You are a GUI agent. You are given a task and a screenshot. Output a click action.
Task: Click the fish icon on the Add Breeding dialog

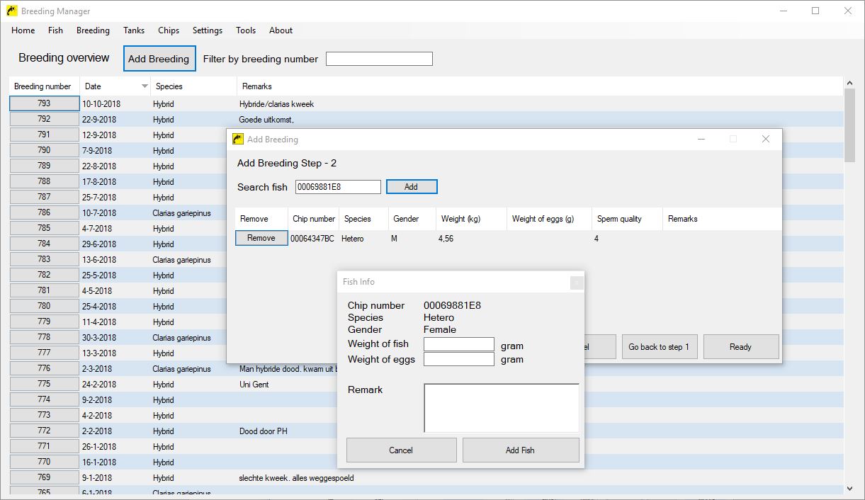click(x=239, y=139)
